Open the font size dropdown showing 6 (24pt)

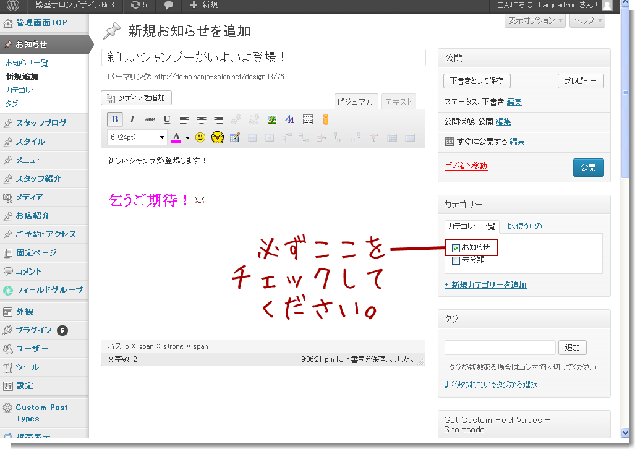point(137,137)
